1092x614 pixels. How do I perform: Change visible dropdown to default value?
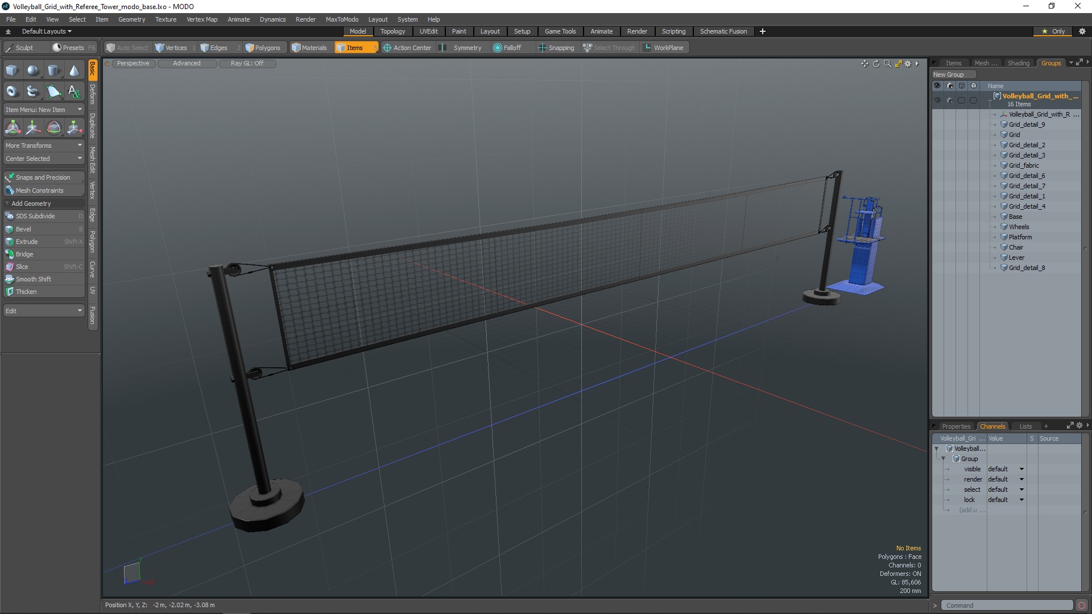[x=1005, y=468]
